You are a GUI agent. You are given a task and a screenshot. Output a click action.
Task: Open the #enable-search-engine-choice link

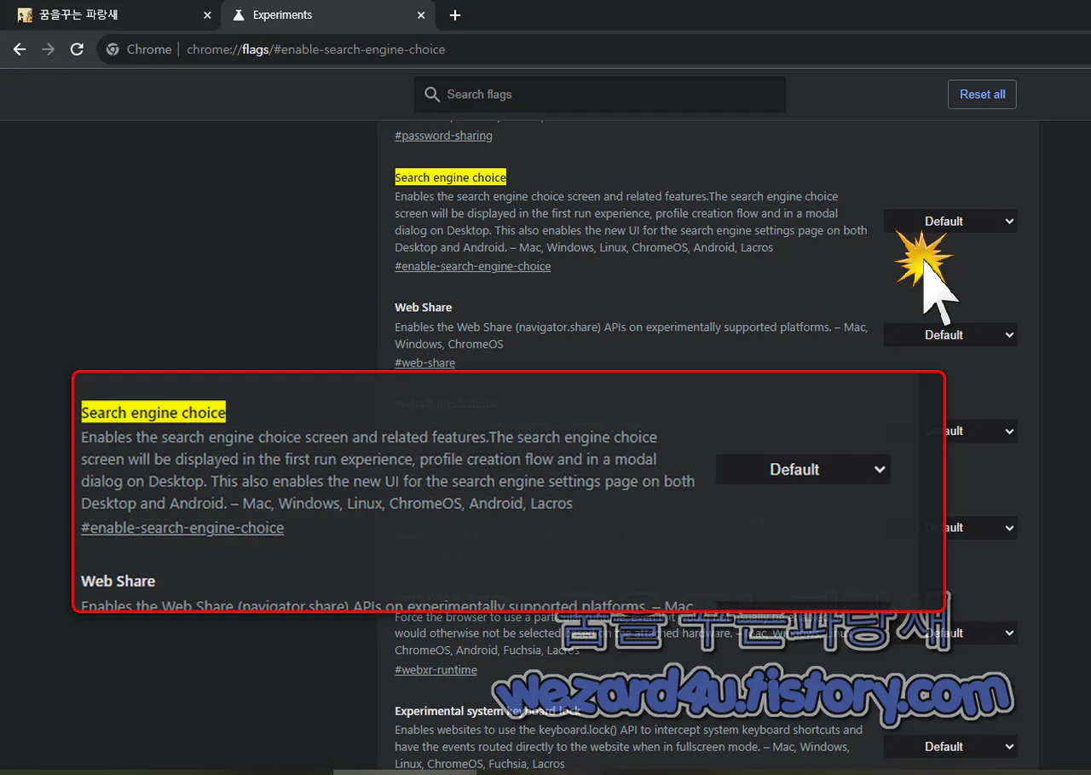(x=472, y=265)
